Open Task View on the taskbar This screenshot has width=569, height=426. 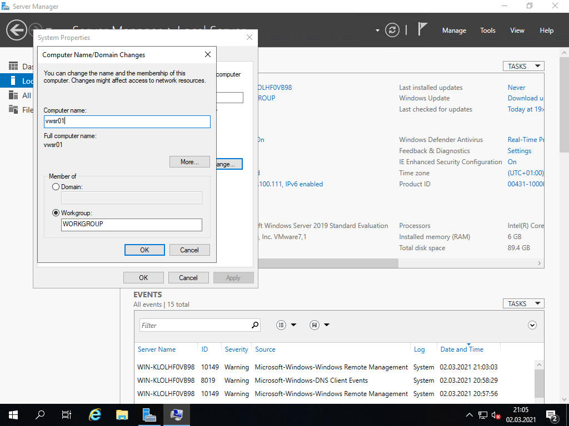67,414
